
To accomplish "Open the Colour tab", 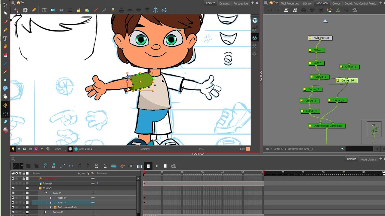I will tap(336, 3).
